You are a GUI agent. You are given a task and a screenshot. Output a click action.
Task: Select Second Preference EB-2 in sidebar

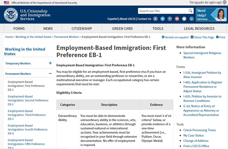(28, 100)
